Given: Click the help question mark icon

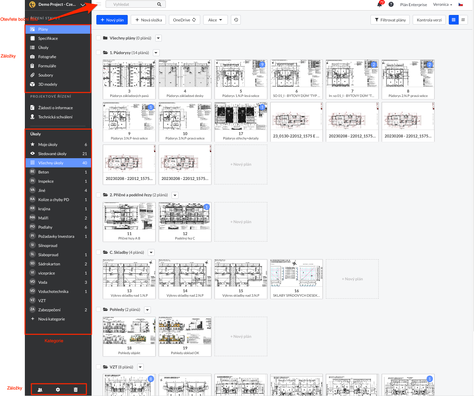Looking at the screenshot, I should tap(391, 4).
